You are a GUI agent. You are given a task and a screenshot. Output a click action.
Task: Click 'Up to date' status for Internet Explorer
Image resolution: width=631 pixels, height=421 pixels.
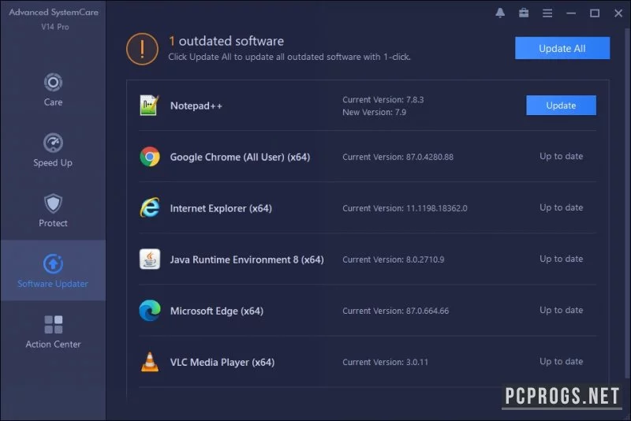(x=562, y=207)
